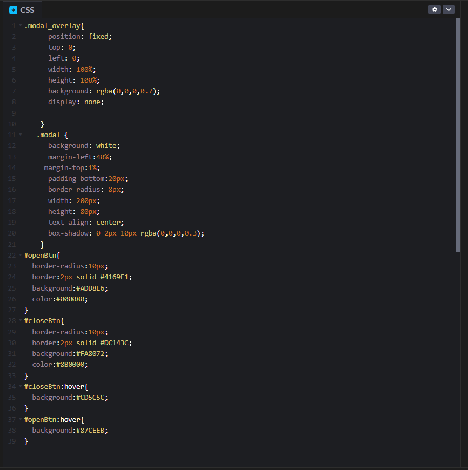This screenshot has height=470, width=468.
Task: Click the CSS asterisk preprocessor icon
Action: tap(13, 10)
